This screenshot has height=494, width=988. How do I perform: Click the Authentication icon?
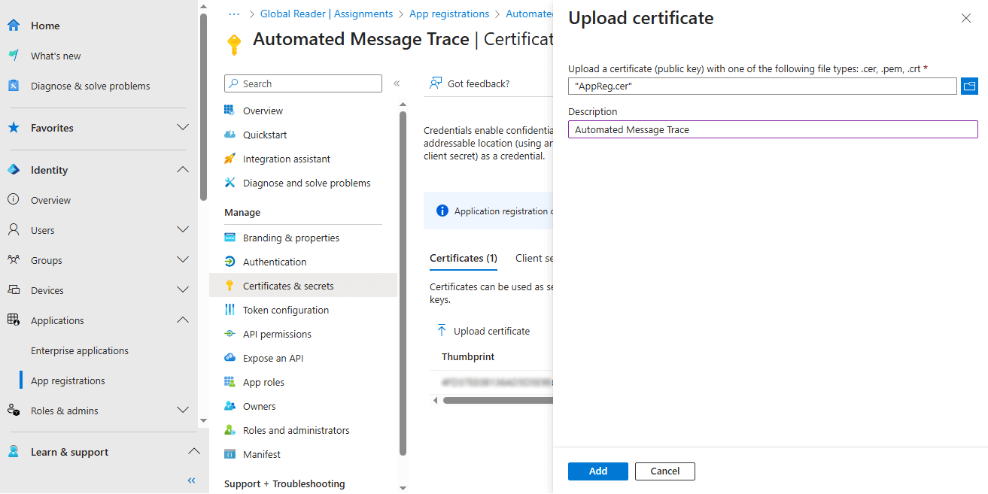230,262
